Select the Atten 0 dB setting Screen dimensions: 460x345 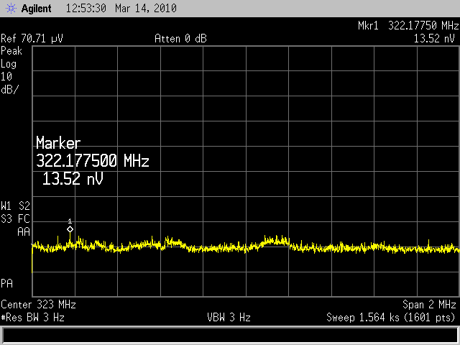180,39
